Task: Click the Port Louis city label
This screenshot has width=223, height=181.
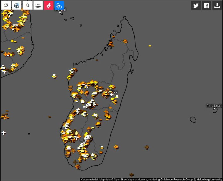Action: [x=214, y=106]
